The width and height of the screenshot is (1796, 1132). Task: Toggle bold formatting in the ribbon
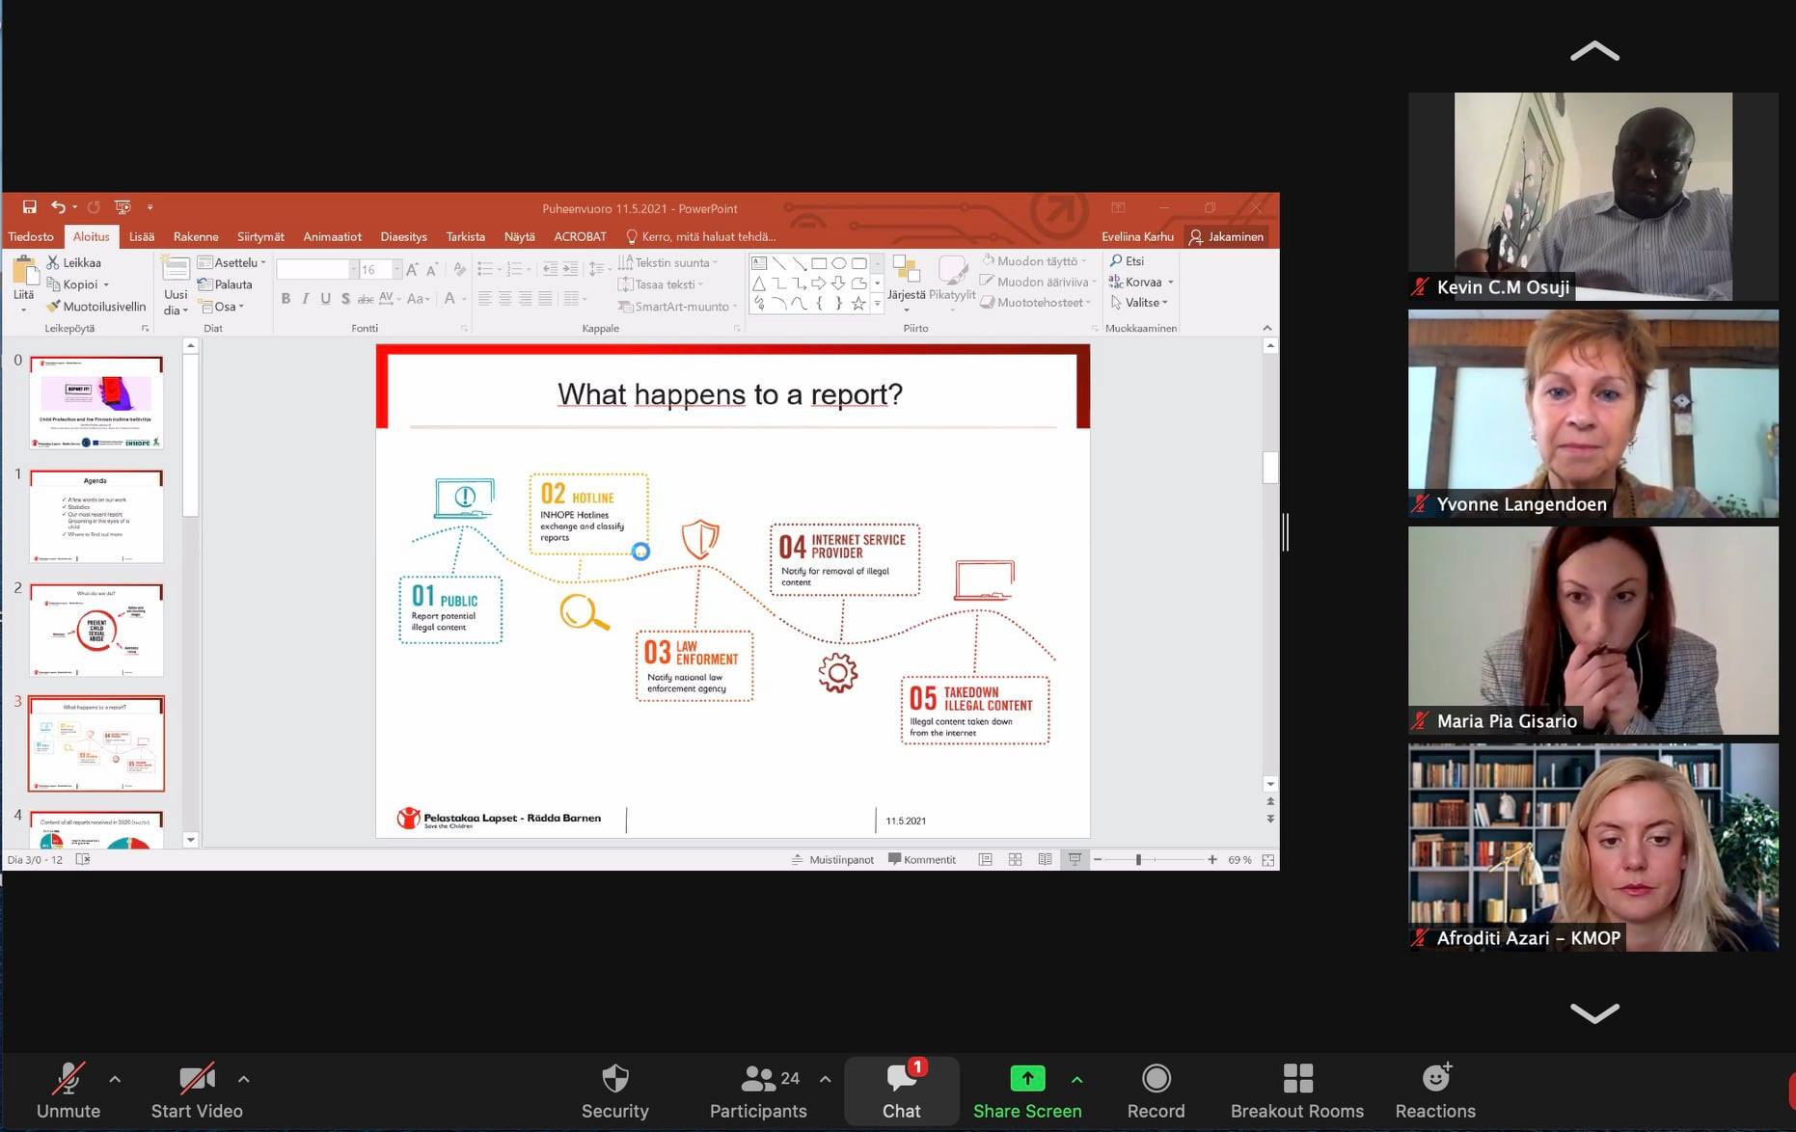pos(286,299)
